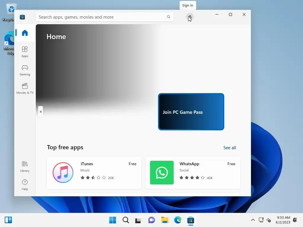Viewport: 303px width, 227px height.
Task: Show hidden system tray icons
Action: [x=253, y=220]
